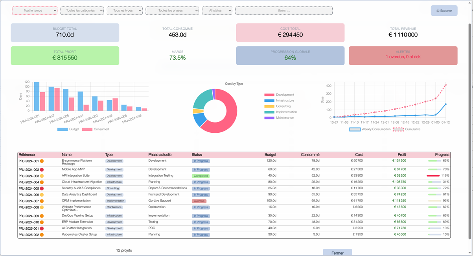The width and height of the screenshot is (473, 256).
Task: Click the Consulting type badge for Security Audit
Action: coord(114,188)
